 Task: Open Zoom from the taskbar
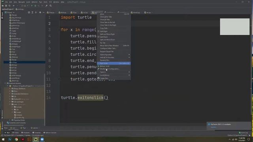click(42, 139)
